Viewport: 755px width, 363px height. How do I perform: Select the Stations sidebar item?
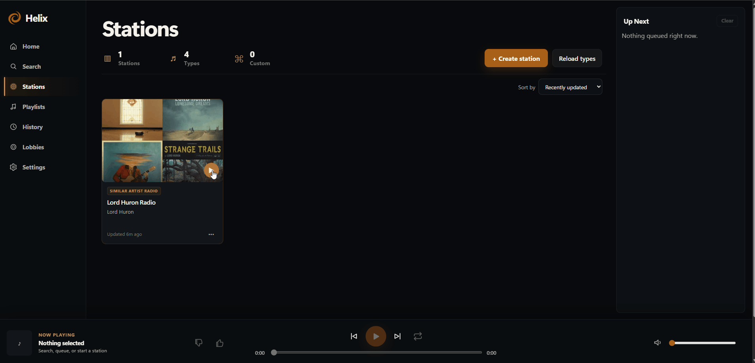pyautogui.click(x=43, y=87)
